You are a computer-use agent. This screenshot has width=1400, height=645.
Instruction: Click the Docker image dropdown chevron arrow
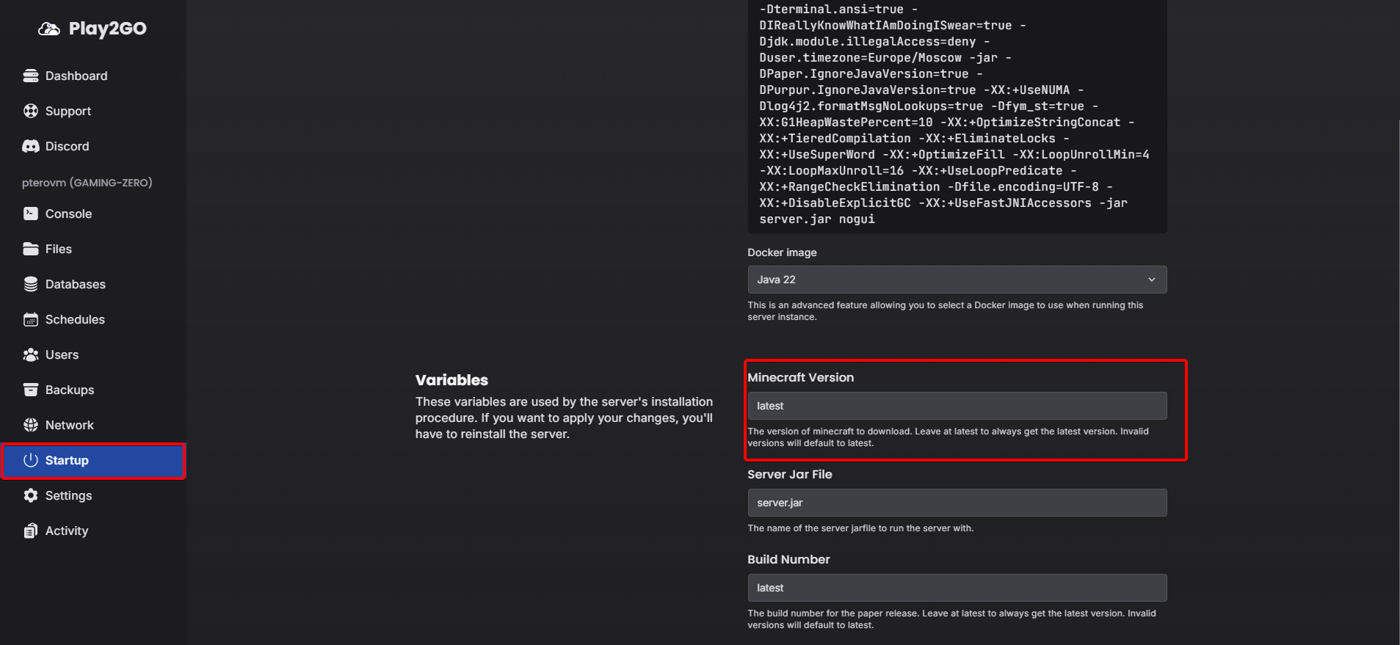click(x=1151, y=280)
